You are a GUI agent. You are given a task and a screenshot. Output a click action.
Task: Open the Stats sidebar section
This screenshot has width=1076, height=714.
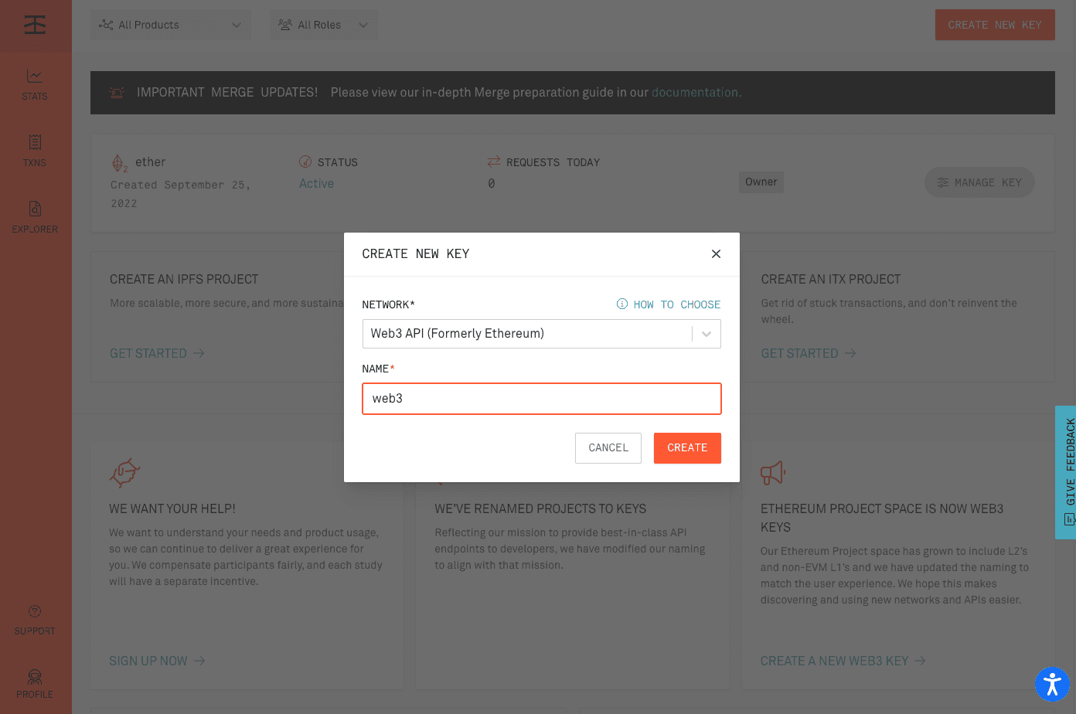pos(35,85)
